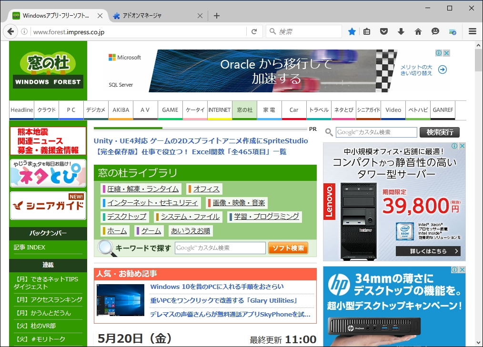Go to the home page via the house icon
The width and height of the screenshot is (483, 347).
click(x=418, y=31)
